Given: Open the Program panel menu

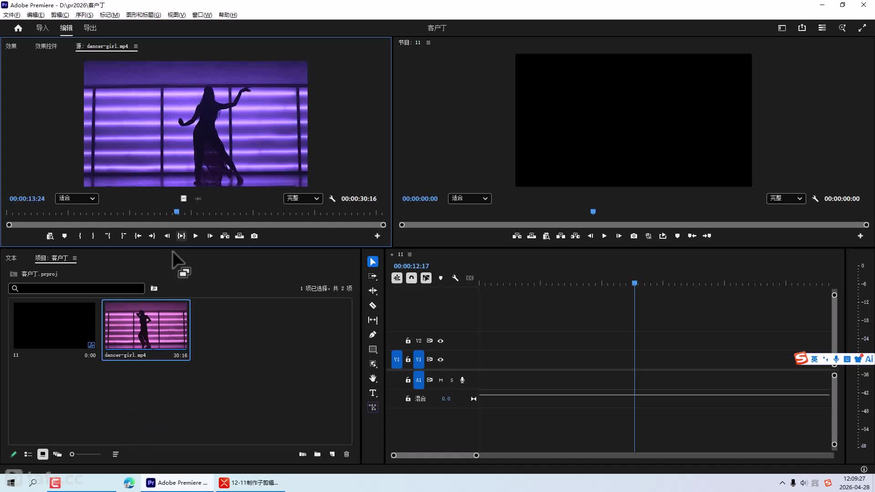Looking at the screenshot, I should [x=428, y=42].
